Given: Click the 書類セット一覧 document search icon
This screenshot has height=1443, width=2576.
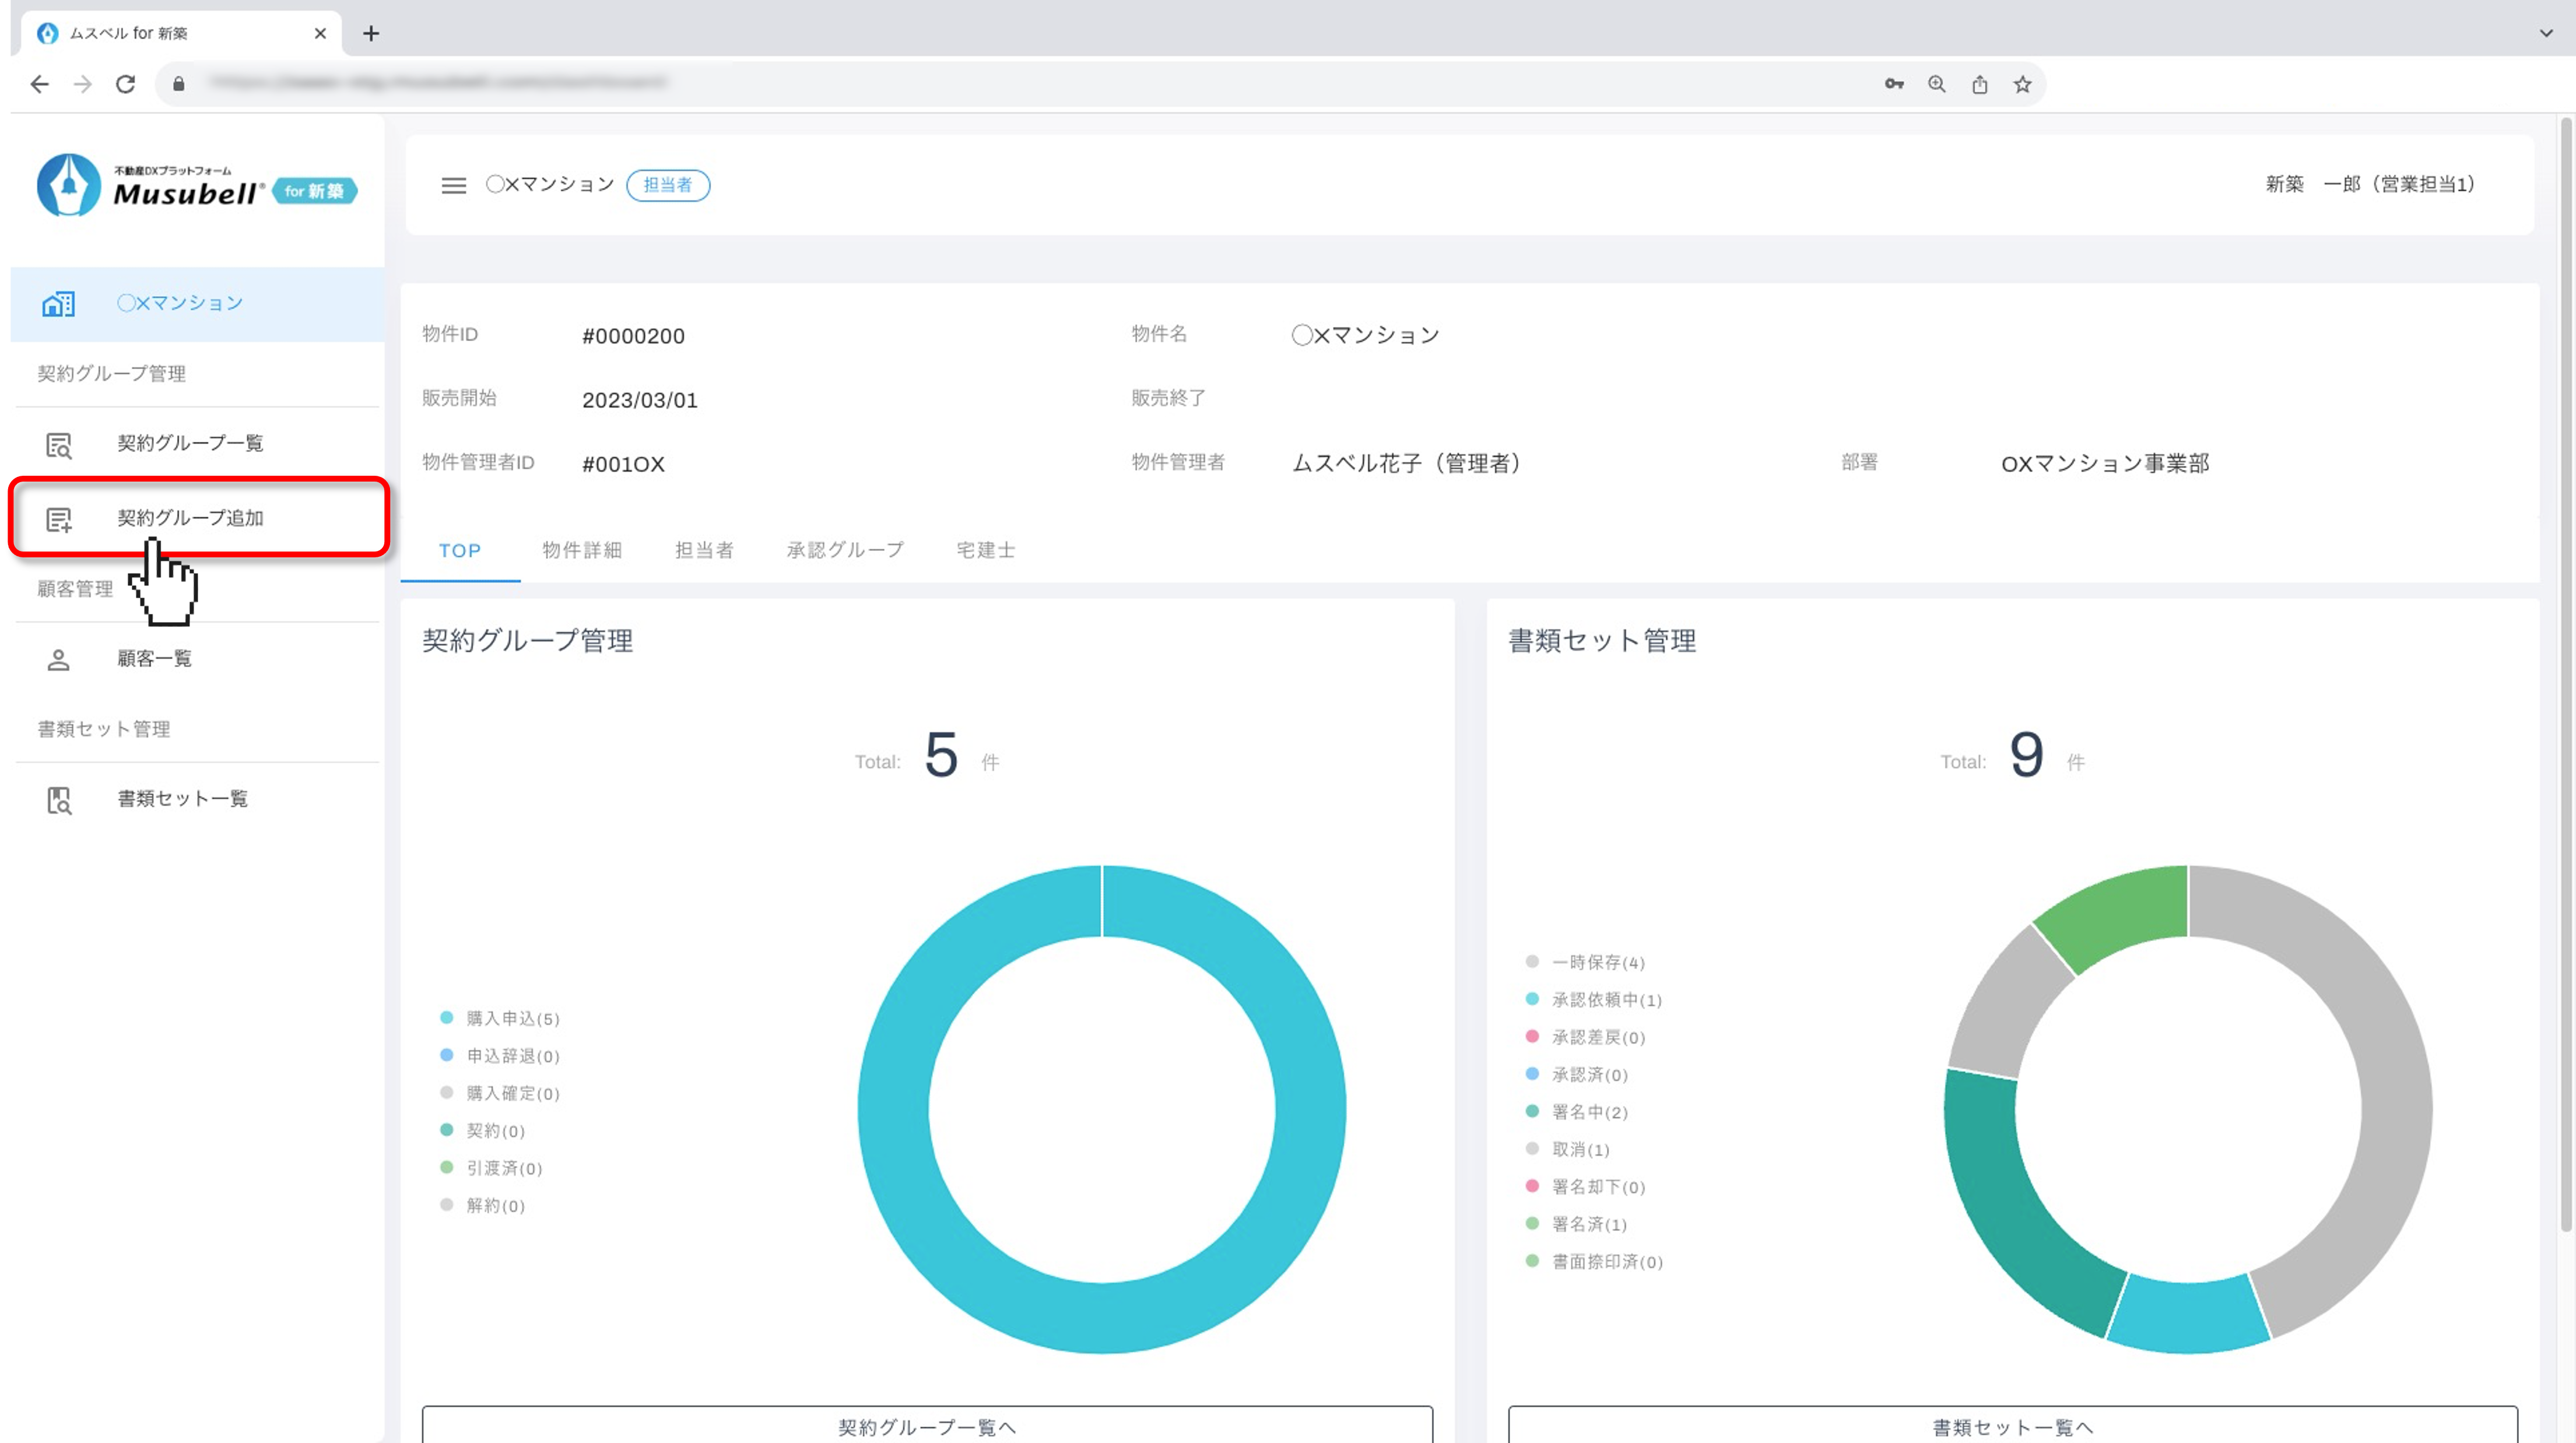Looking at the screenshot, I should point(59,800).
